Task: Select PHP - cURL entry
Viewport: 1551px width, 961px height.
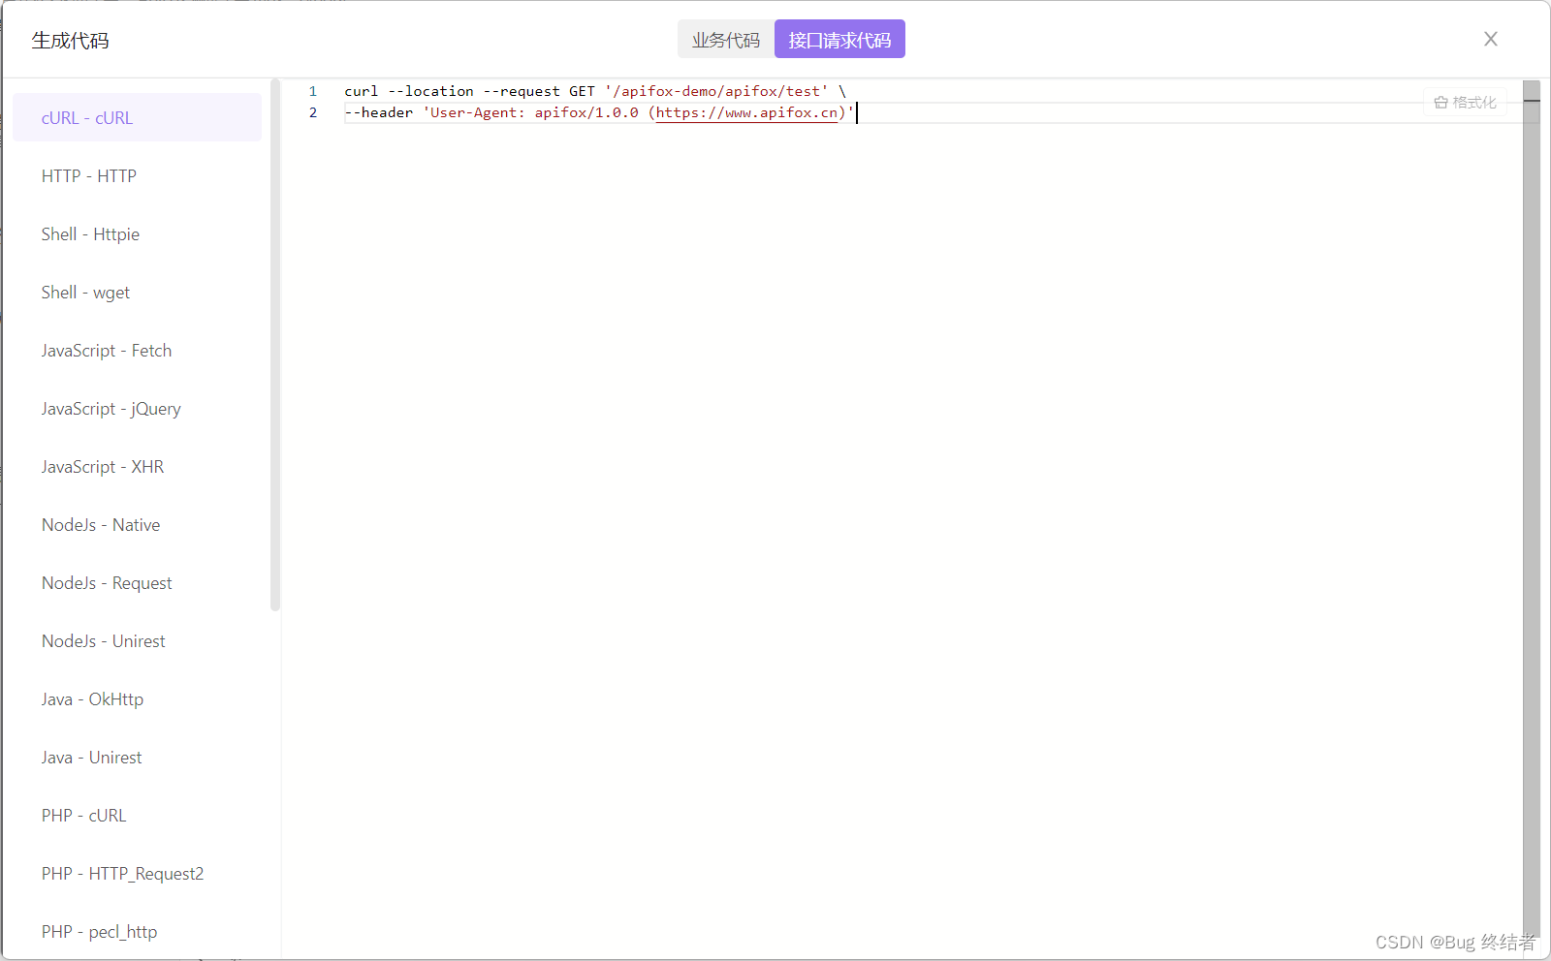Action: click(x=137, y=815)
